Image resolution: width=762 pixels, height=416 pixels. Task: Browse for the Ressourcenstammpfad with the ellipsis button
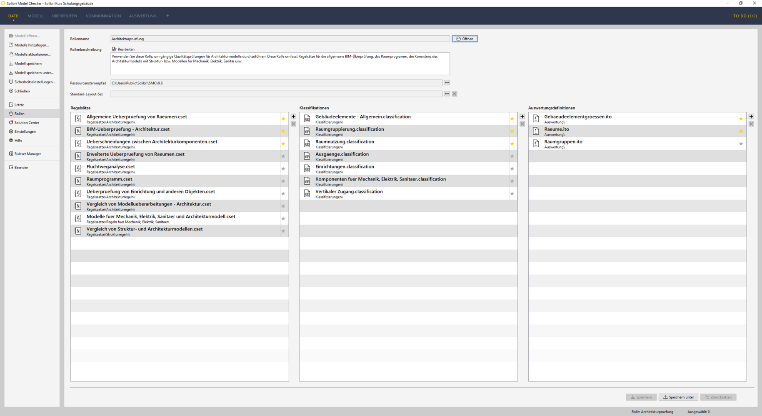pos(447,83)
